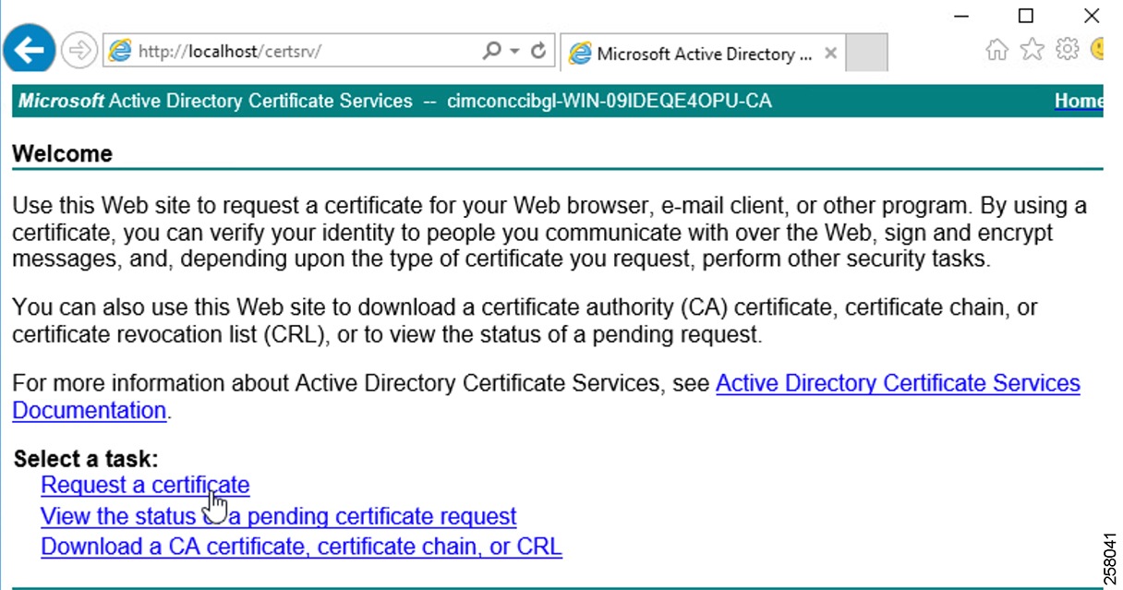Go back using the blue Back arrow
1123x590 pixels.
coord(30,50)
